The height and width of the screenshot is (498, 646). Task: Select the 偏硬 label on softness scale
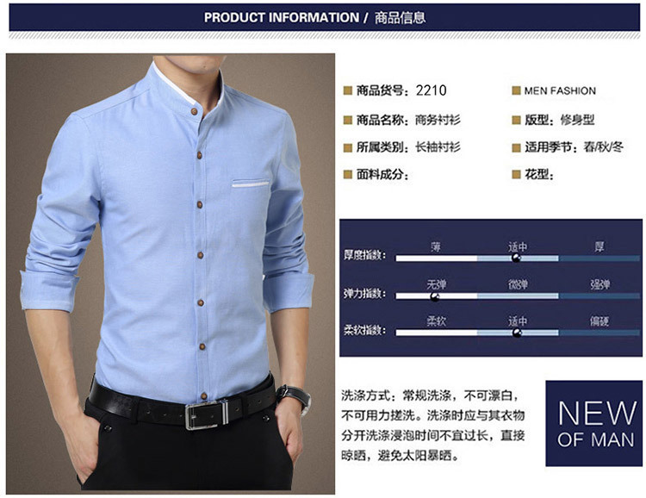point(599,321)
